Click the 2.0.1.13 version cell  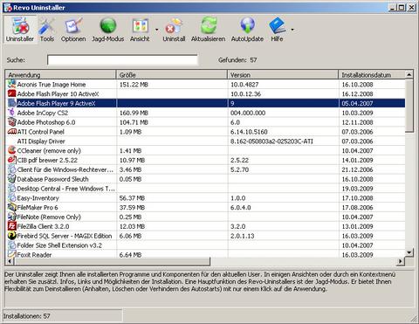243,236
